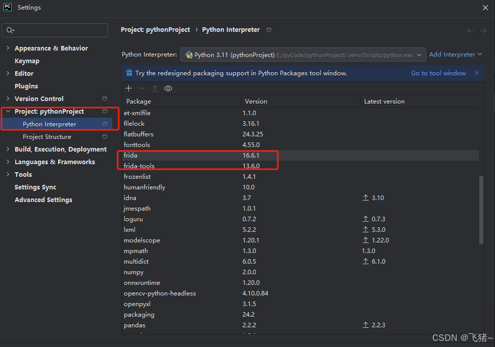
Task: Click the upgrade package arrow icon
Action: [x=155, y=88]
